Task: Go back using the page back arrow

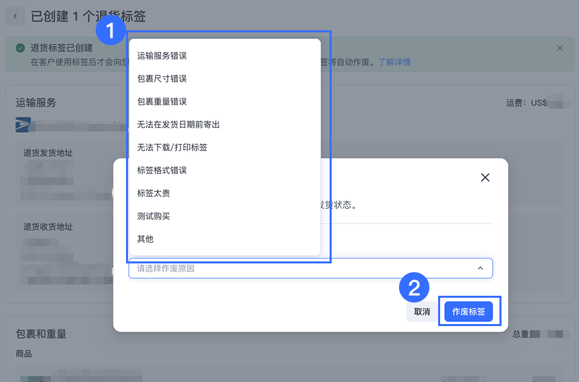Action: tap(15, 16)
